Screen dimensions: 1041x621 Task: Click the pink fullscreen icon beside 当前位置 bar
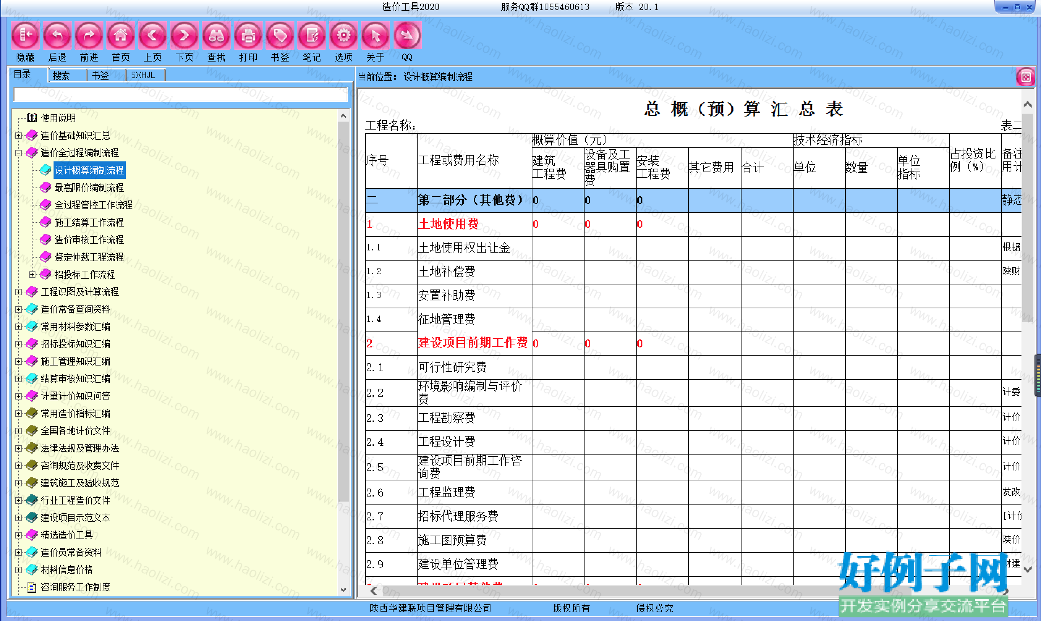pos(1025,77)
